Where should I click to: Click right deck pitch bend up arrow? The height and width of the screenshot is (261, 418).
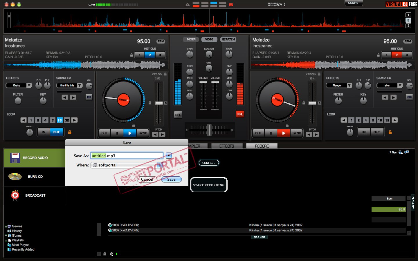tap(316, 134)
